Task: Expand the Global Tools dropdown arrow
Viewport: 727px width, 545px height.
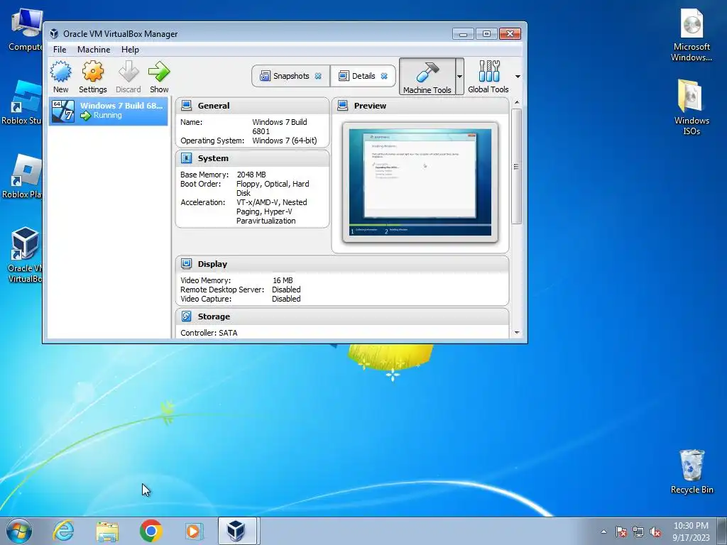Action: pos(518,77)
